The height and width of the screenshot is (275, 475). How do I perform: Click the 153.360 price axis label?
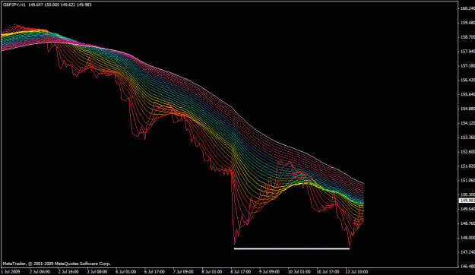tap(467, 137)
